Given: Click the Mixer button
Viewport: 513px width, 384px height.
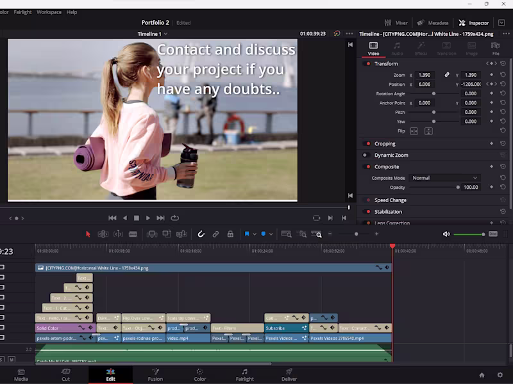Looking at the screenshot, I should [401, 22].
